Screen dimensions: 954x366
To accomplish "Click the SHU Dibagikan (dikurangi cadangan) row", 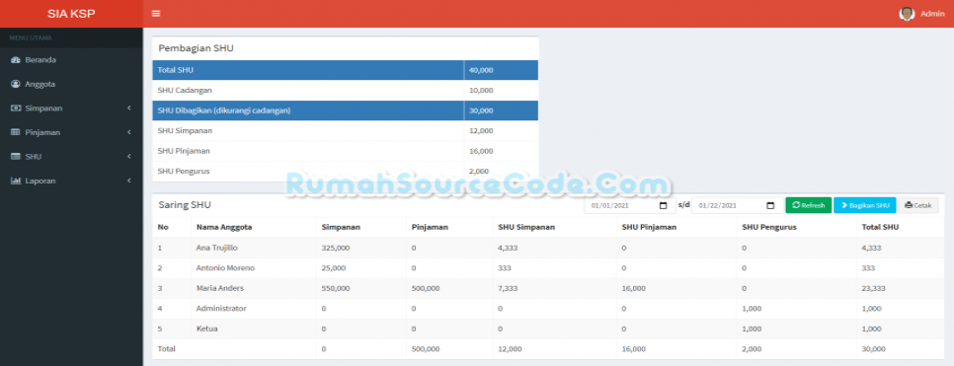I will (x=345, y=110).
